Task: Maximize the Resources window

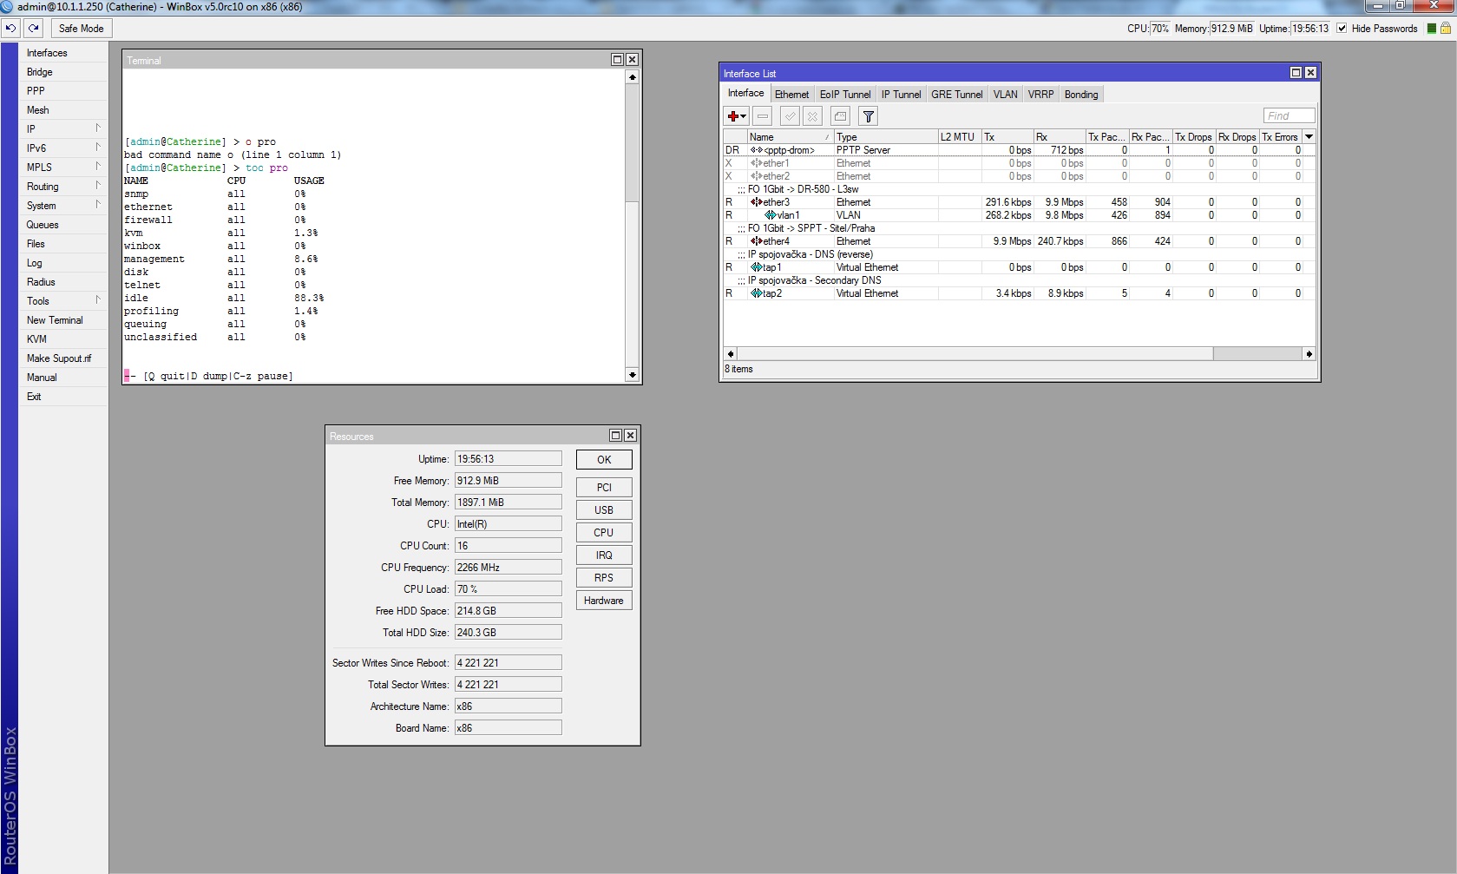Action: [616, 436]
